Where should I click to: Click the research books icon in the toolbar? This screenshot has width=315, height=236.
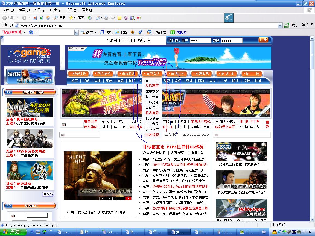[132, 18]
